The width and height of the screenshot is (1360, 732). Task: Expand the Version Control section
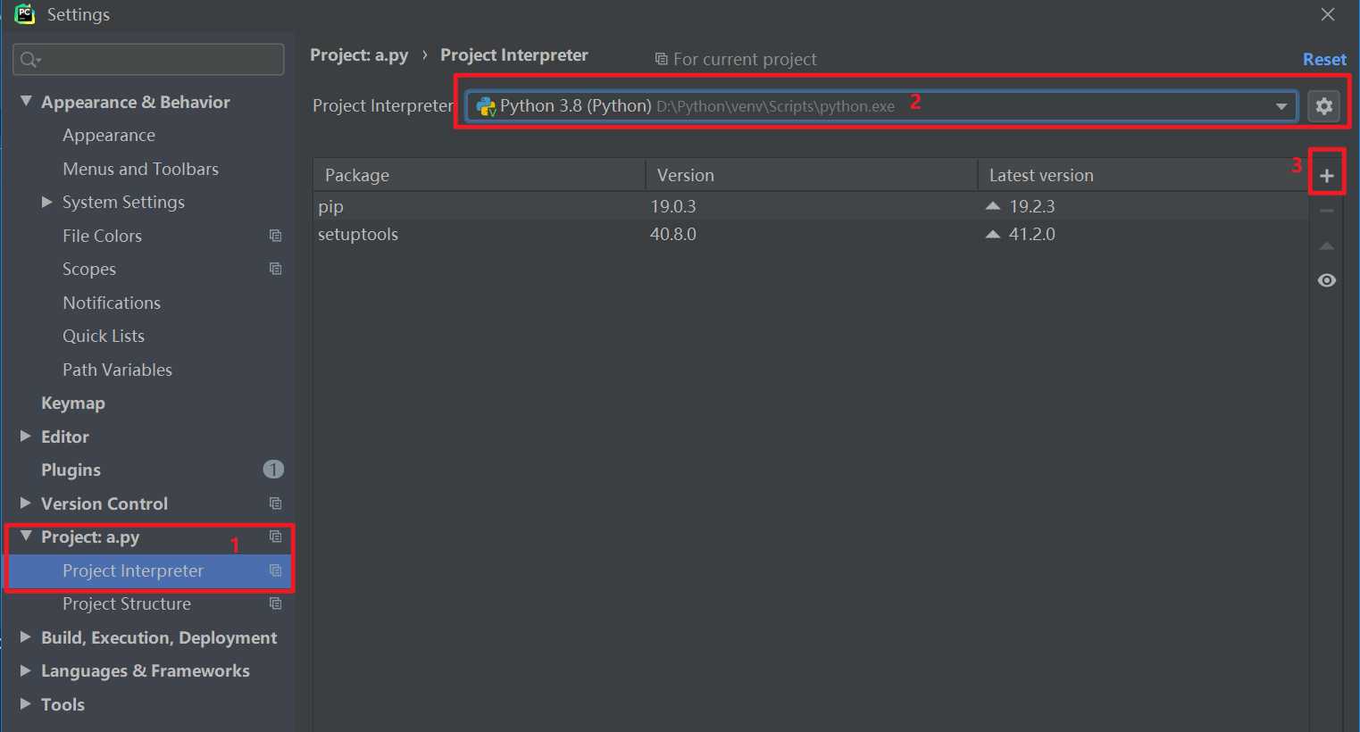click(25, 503)
